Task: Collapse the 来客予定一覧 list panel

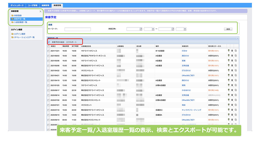Action: tap(237, 38)
